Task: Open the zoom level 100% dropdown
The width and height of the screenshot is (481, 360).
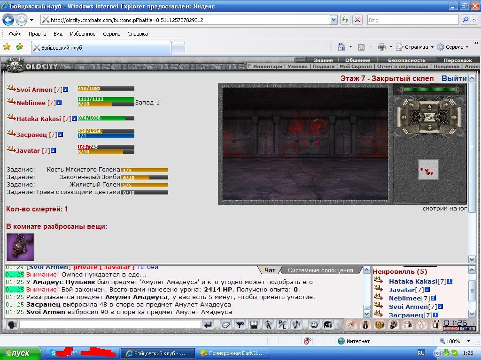Action: [468, 341]
